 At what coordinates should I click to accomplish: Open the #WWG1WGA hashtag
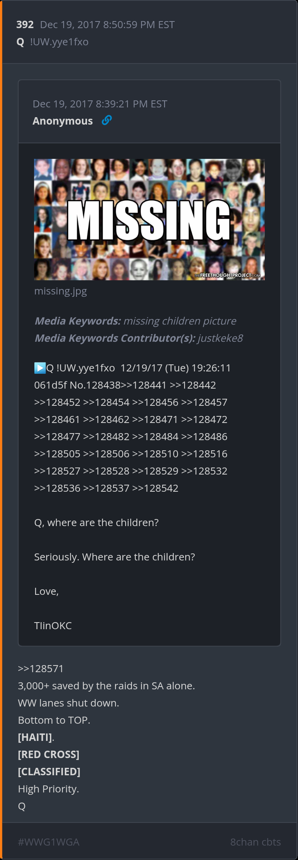click(x=49, y=842)
